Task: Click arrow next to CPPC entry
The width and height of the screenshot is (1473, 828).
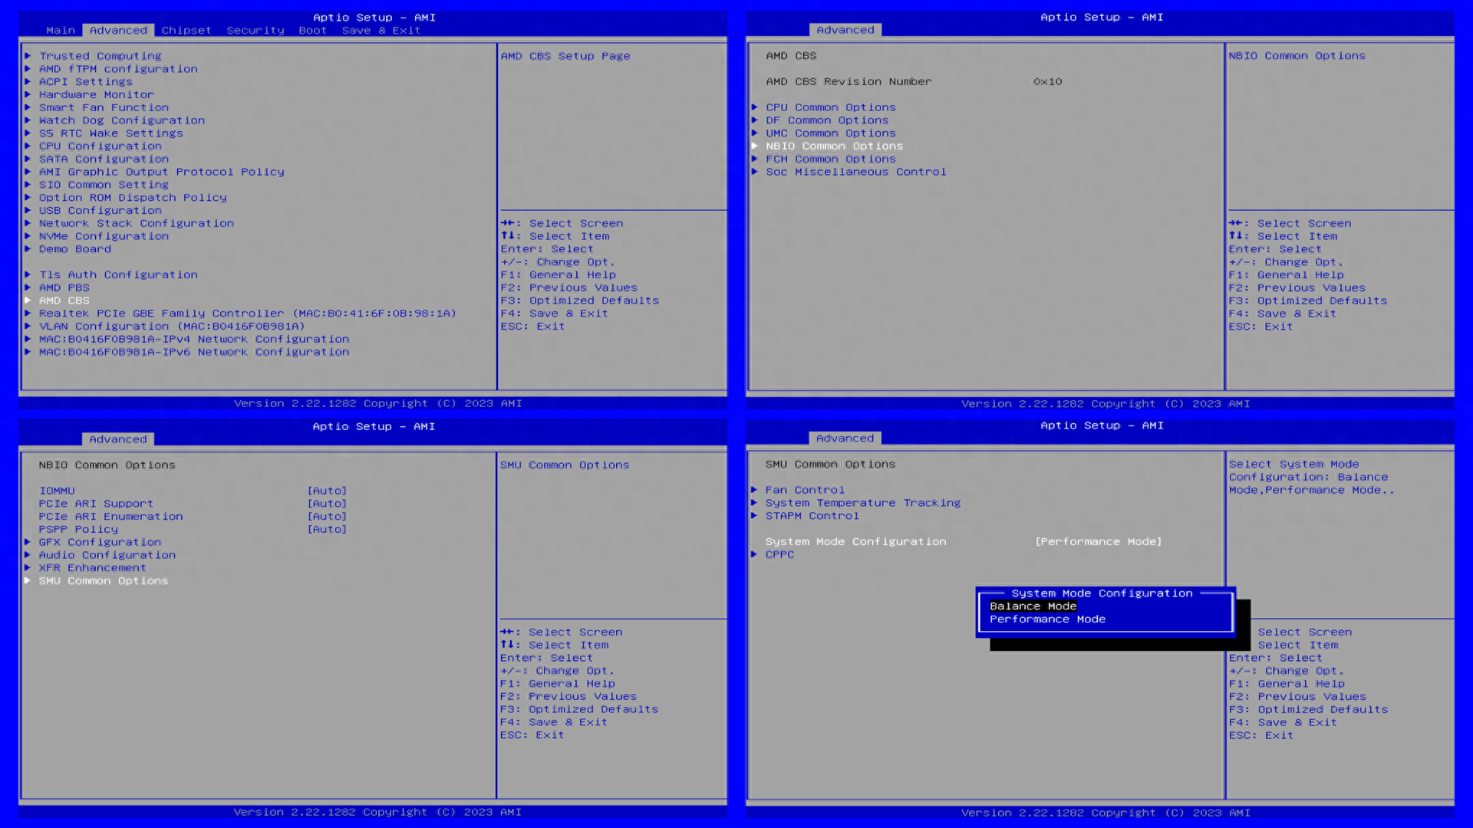Action: [754, 554]
